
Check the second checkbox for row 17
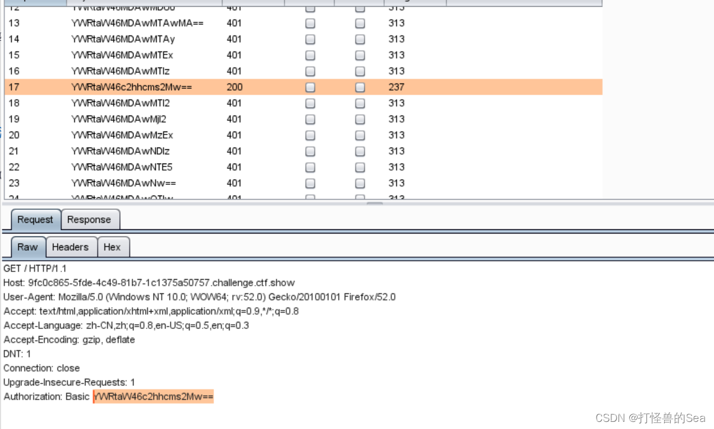[x=359, y=87]
